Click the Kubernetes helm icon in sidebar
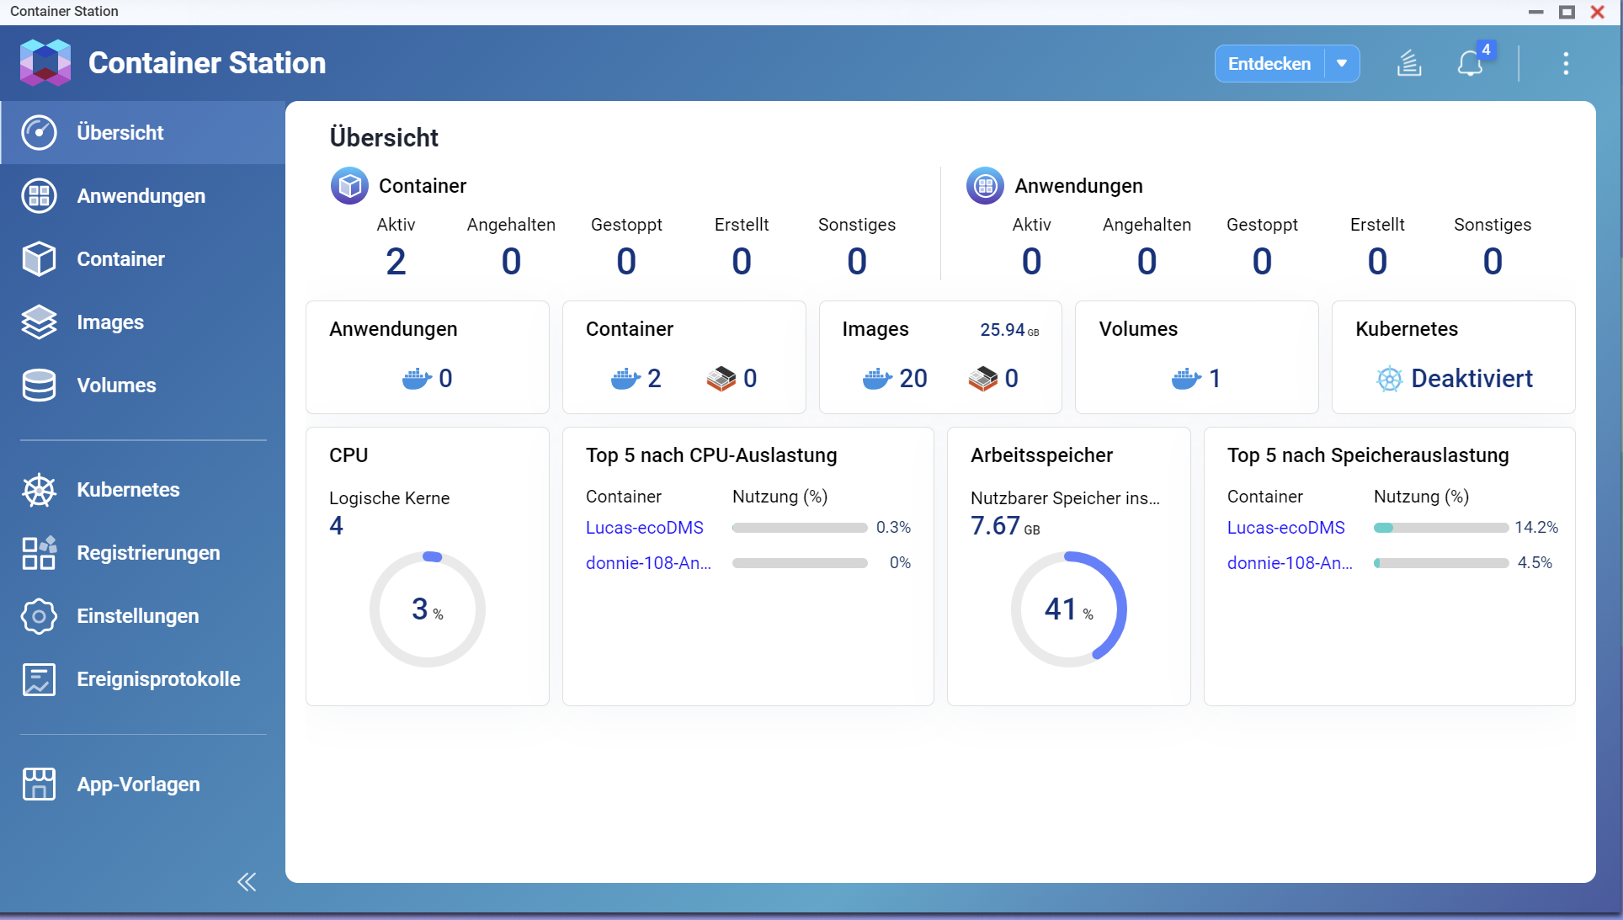1623x920 pixels. pos(39,490)
